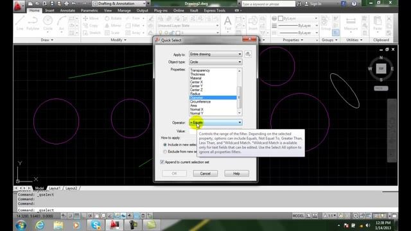The image size is (411, 231).
Task: Open the object color ByLayer swatch dropdown
Action: point(298,19)
